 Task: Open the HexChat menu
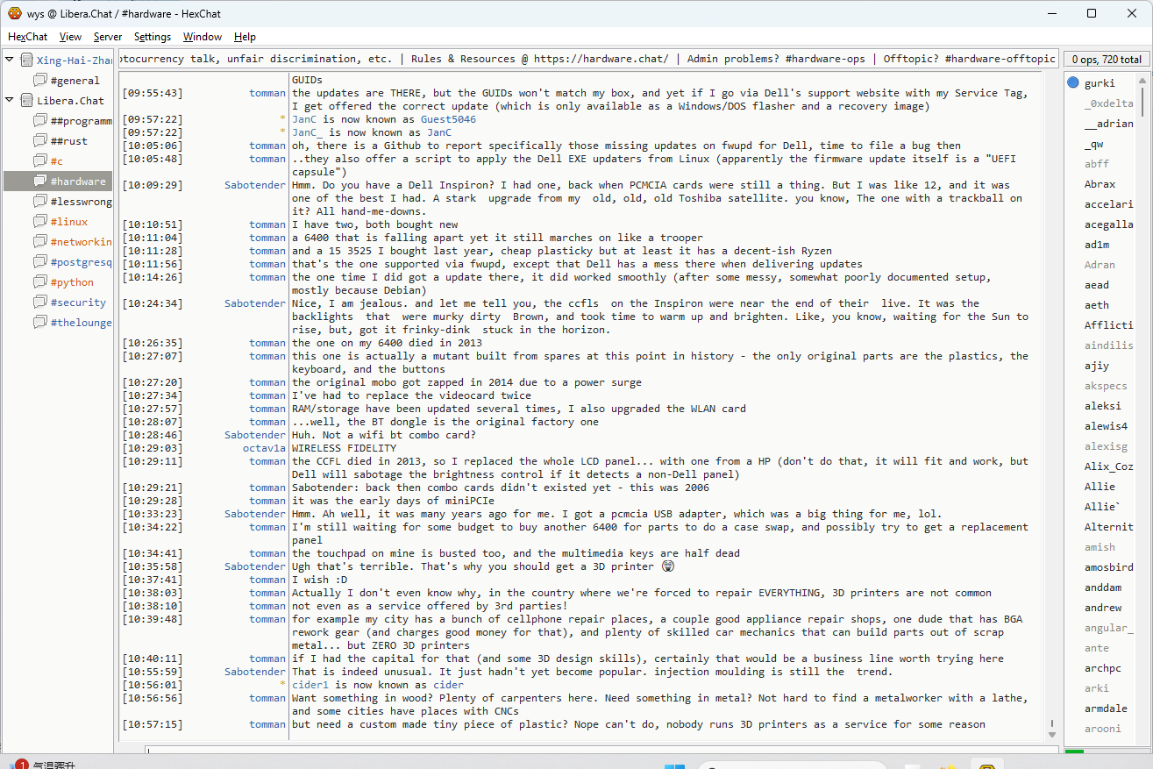[x=28, y=37]
